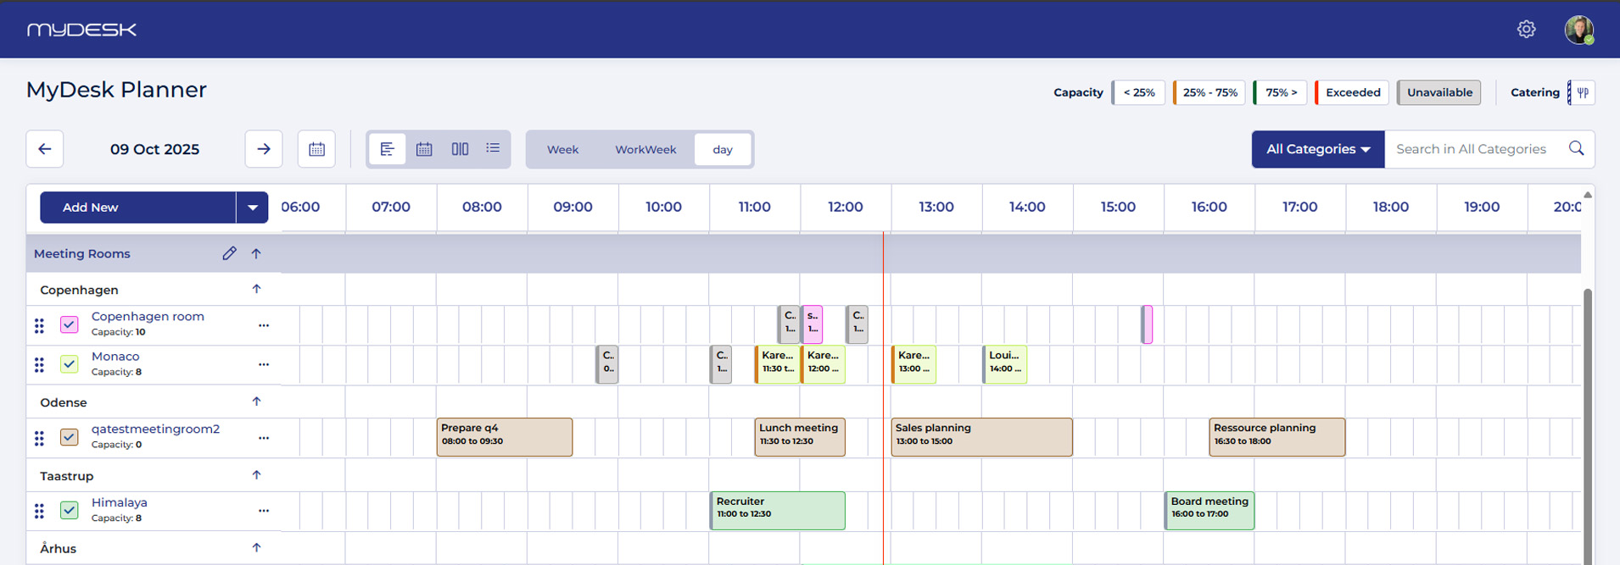Click the 25% - 75% capacity legend

click(1209, 92)
